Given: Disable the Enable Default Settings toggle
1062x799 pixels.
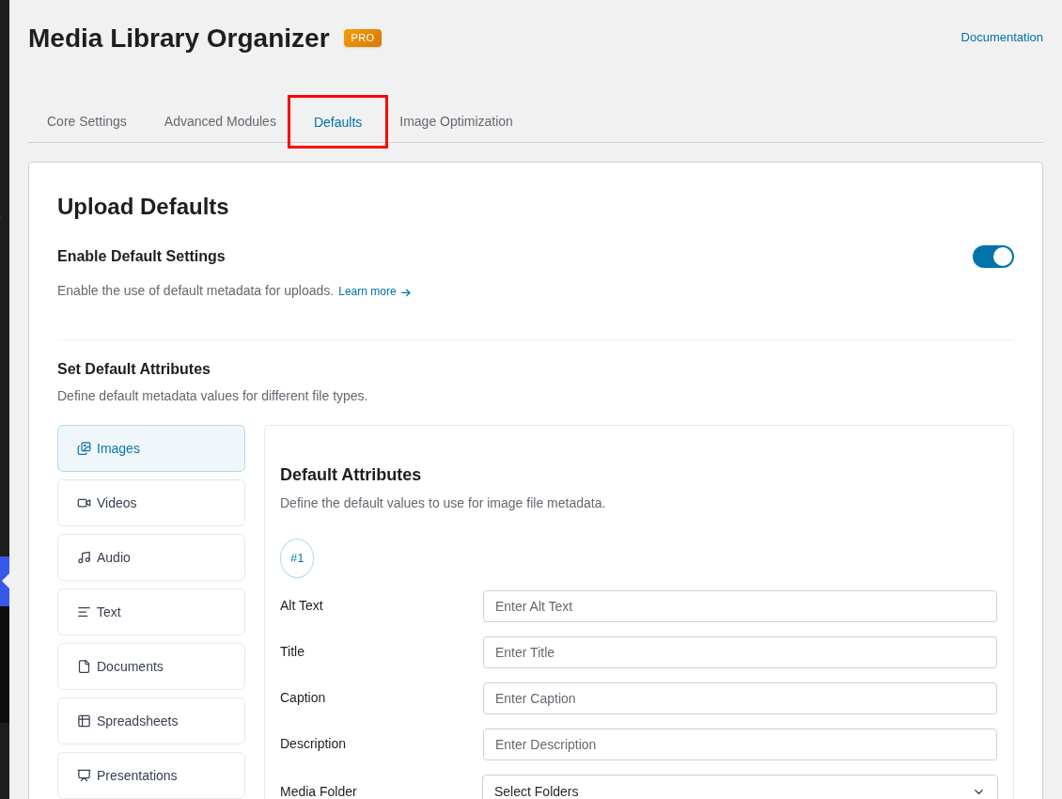Looking at the screenshot, I should pos(993,257).
